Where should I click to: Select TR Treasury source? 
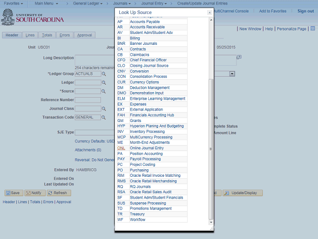[152, 214]
